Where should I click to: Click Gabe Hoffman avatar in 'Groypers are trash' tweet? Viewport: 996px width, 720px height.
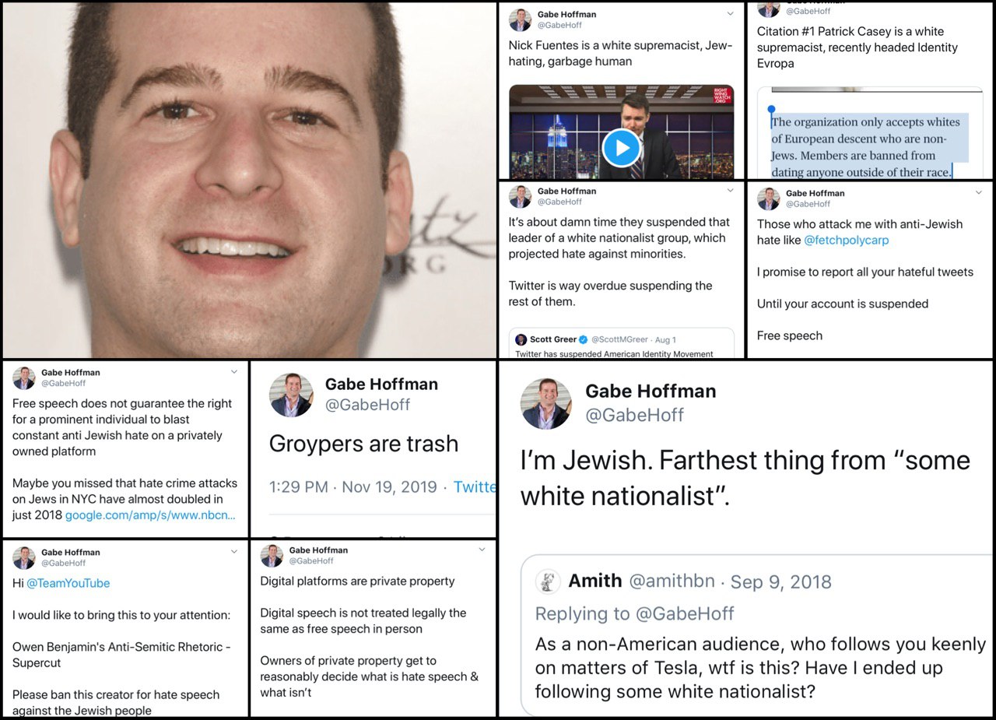(291, 395)
